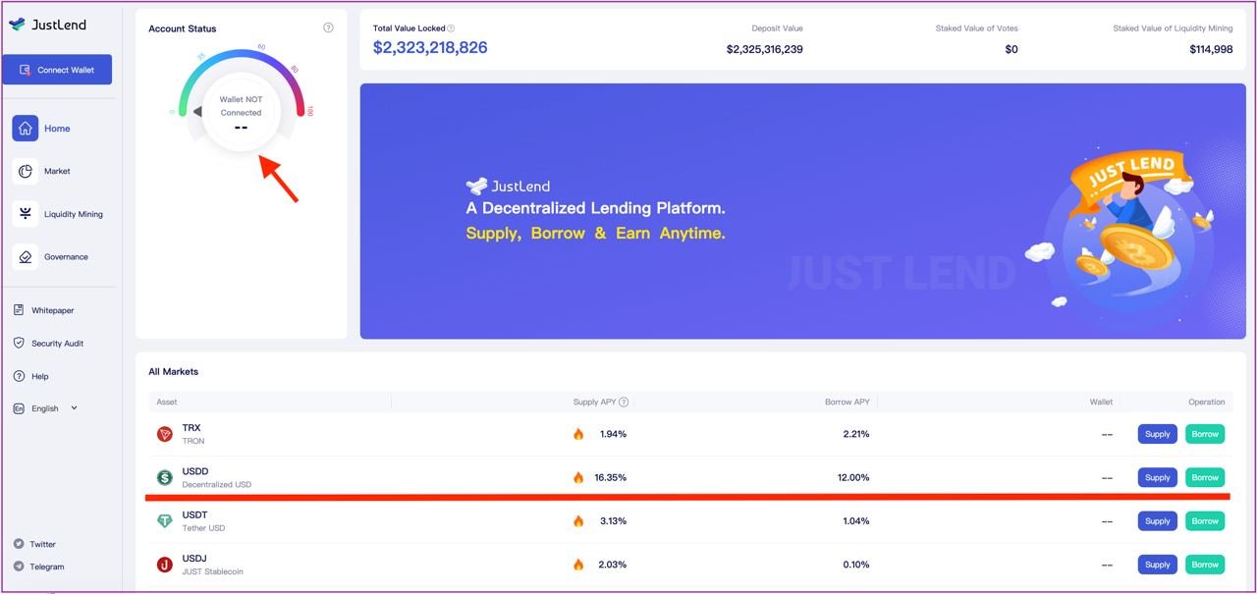The width and height of the screenshot is (1257, 594).
Task: Click the JustLend logo in sidebar
Action: point(49,25)
